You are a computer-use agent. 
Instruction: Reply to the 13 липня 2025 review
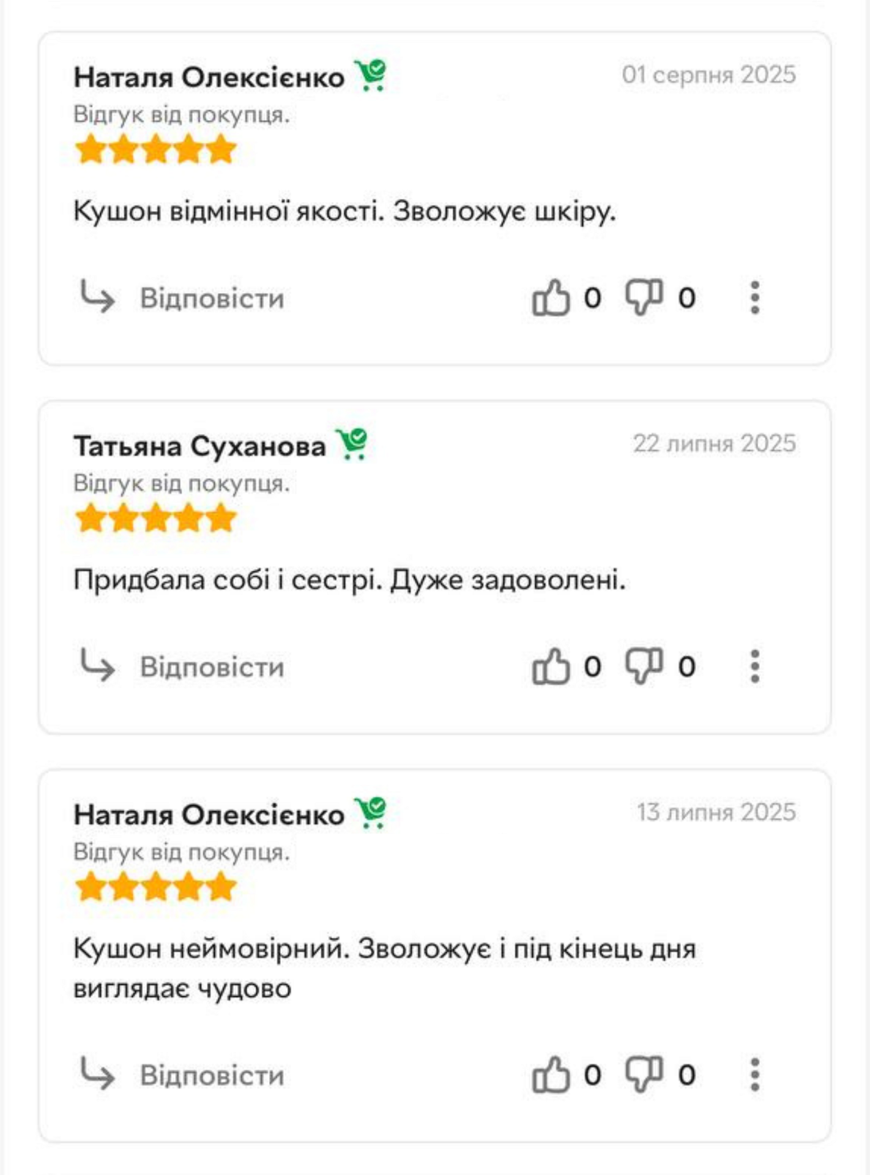[212, 1076]
